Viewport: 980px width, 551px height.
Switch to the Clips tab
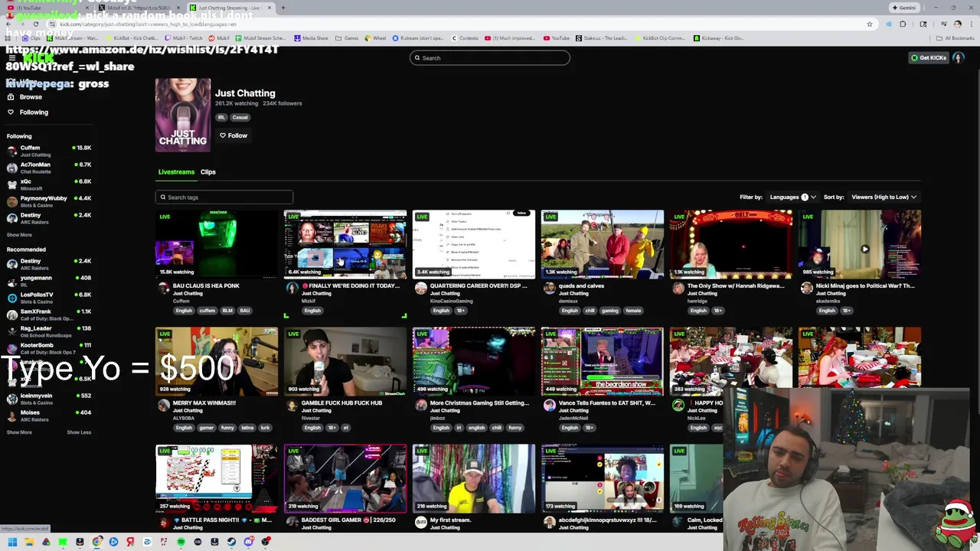point(208,172)
